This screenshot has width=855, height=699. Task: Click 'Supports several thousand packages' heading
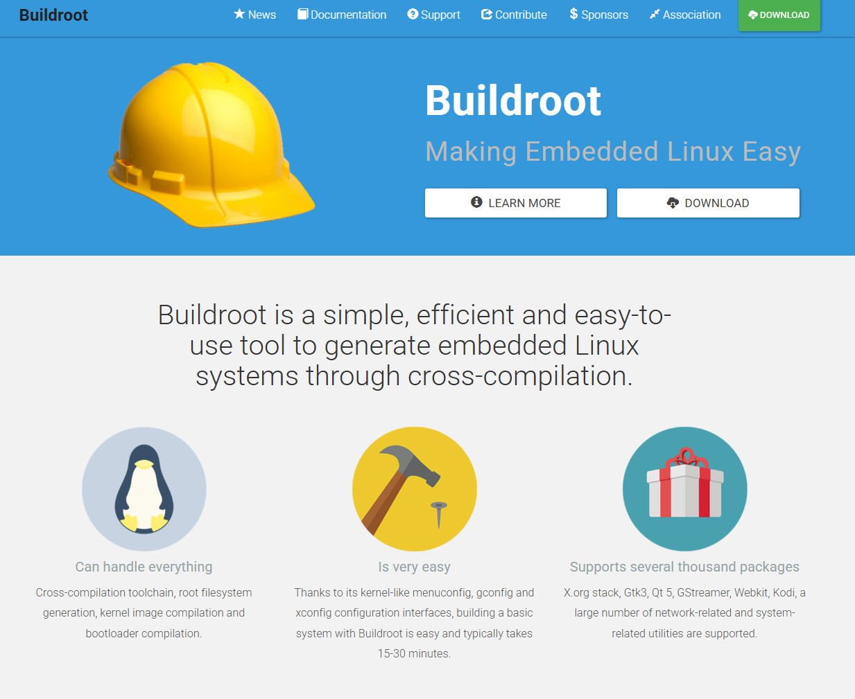click(x=685, y=567)
